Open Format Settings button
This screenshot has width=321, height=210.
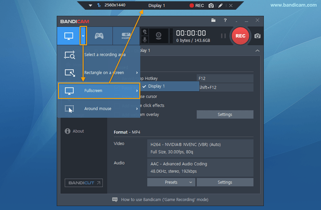pos(225,182)
